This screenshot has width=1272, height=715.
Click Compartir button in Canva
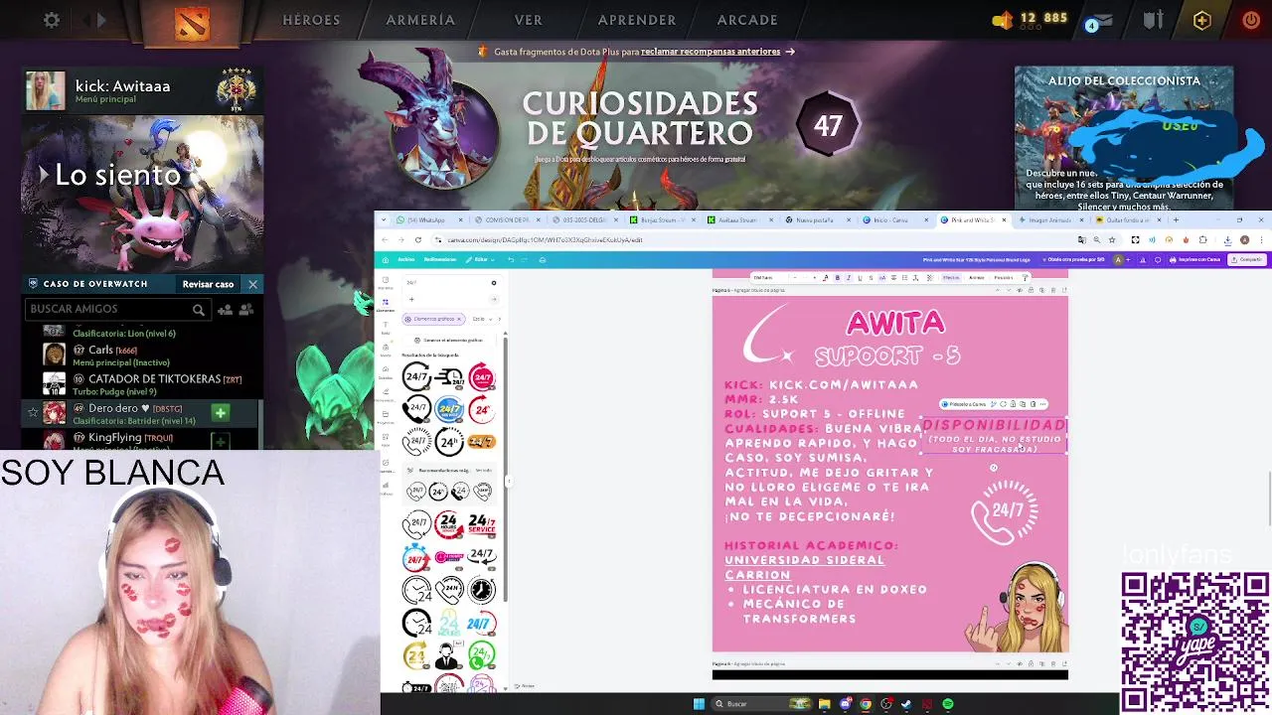coord(1247,259)
